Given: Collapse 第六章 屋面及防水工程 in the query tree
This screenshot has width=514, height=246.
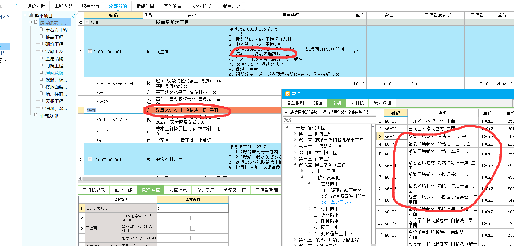Looking at the screenshot, I should [295, 165].
